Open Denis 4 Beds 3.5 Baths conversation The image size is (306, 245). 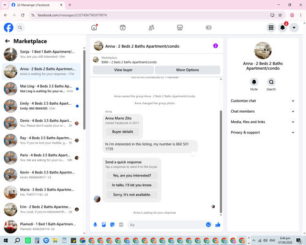point(42,123)
